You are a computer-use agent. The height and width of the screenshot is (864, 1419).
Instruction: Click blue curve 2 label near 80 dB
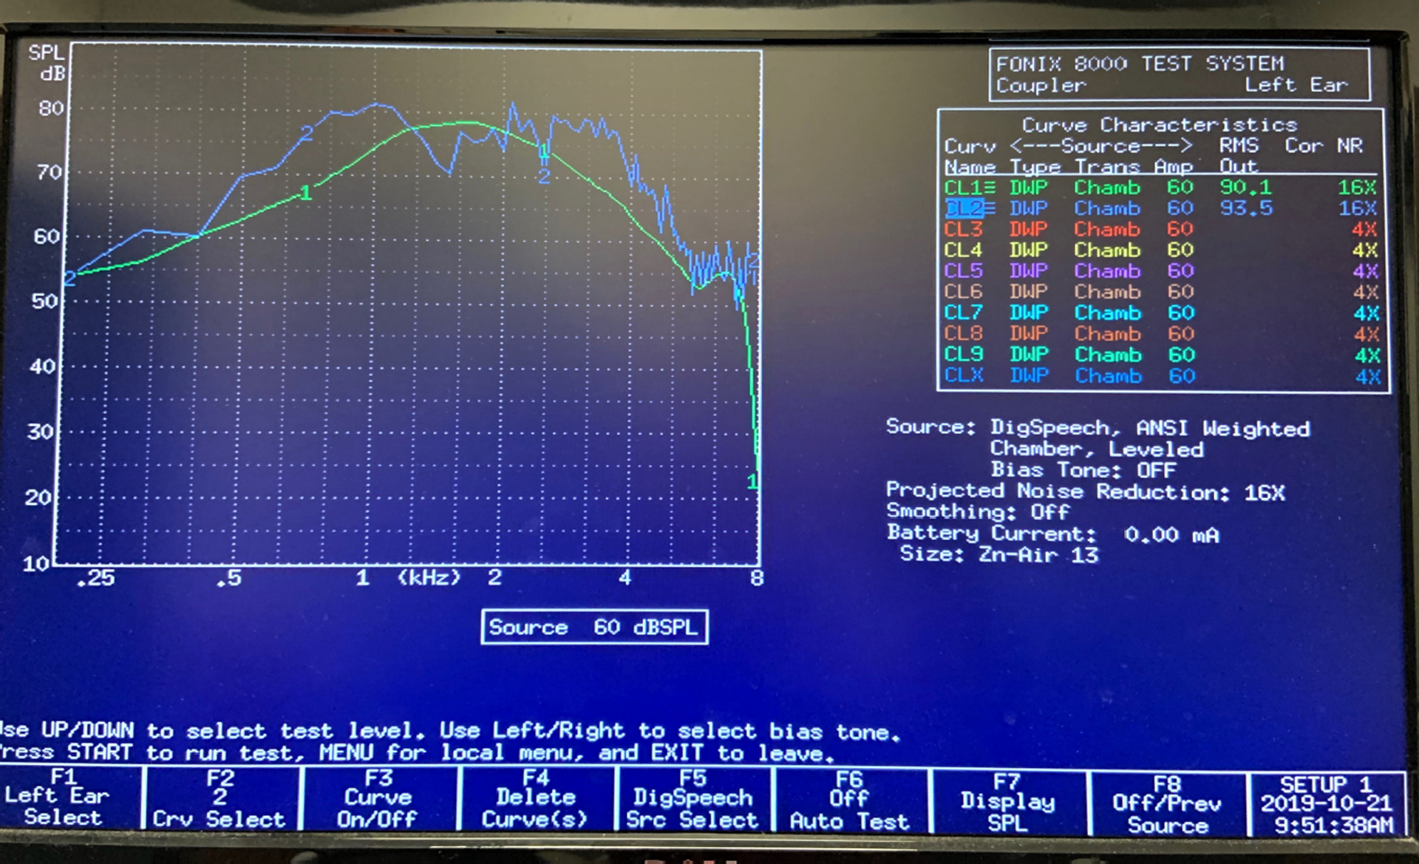pos(307,134)
